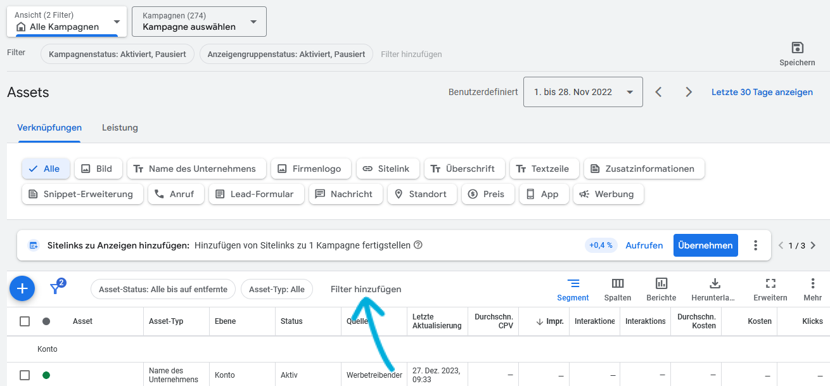Open the Kampagne auswählen dropdown
Screen dimensions: 830x386
pyautogui.click(x=199, y=21)
